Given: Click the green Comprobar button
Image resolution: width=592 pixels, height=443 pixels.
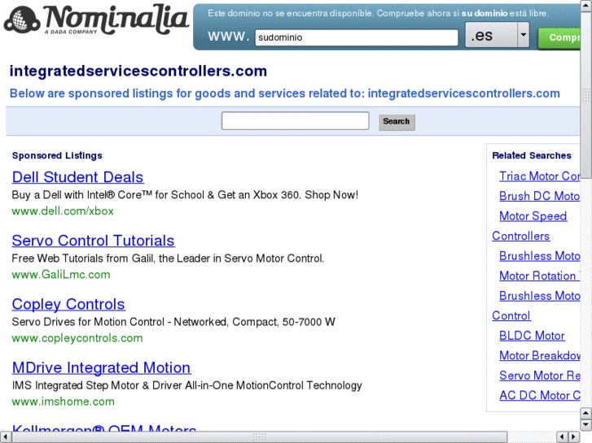Looking at the screenshot, I should coord(559,38).
